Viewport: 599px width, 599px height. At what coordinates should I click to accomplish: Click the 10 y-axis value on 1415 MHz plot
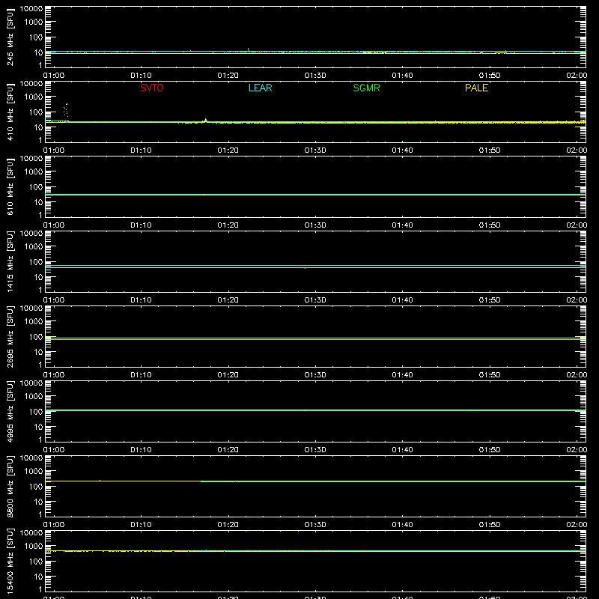coord(38,277)
